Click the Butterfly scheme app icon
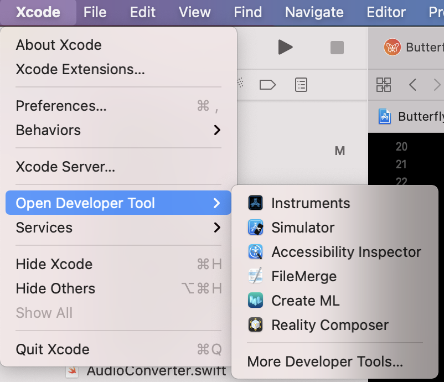The image size is (444, 382). (x=392, y=47)
